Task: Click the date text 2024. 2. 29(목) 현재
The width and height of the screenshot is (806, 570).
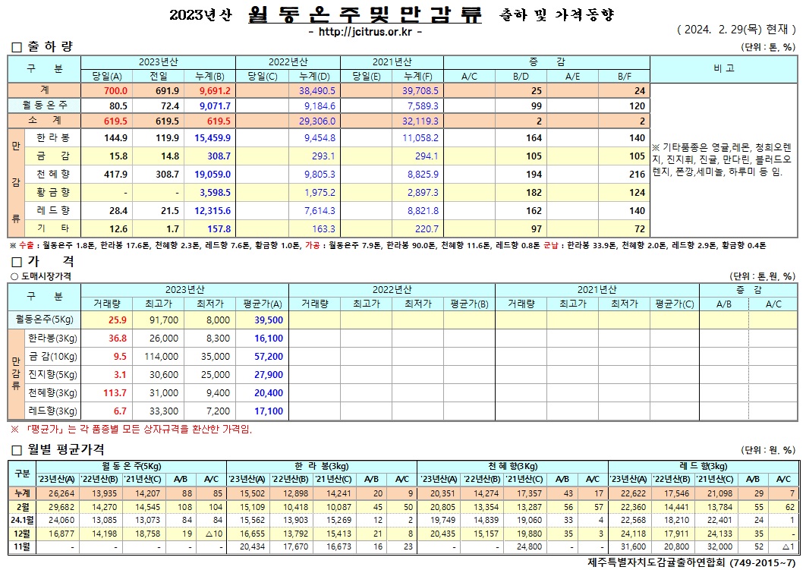Action: (x=735, y=30)
